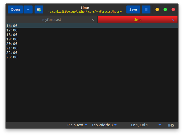The height and width of the screenshot is (136, 184).
Task: Click the file path subtitle in header
Action: [x=85, y=12]
